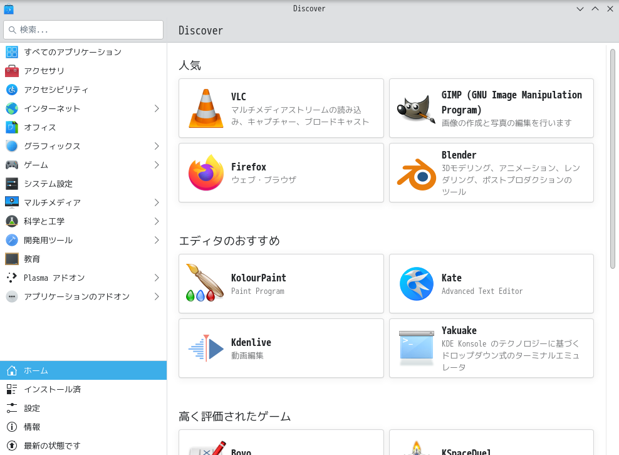
Task: Expand the インターネット category chevron
Action: tap(157, 108)
